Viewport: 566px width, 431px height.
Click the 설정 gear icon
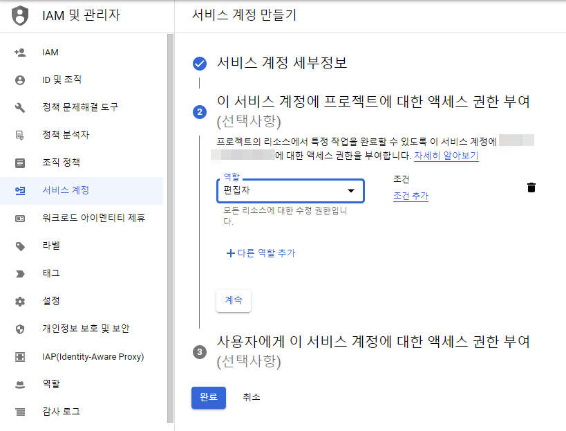tap(20, 301)
